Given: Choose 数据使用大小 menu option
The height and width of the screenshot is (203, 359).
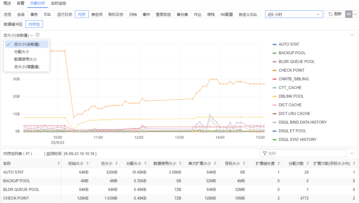Looking at the screenshot, I should [27, 59].
